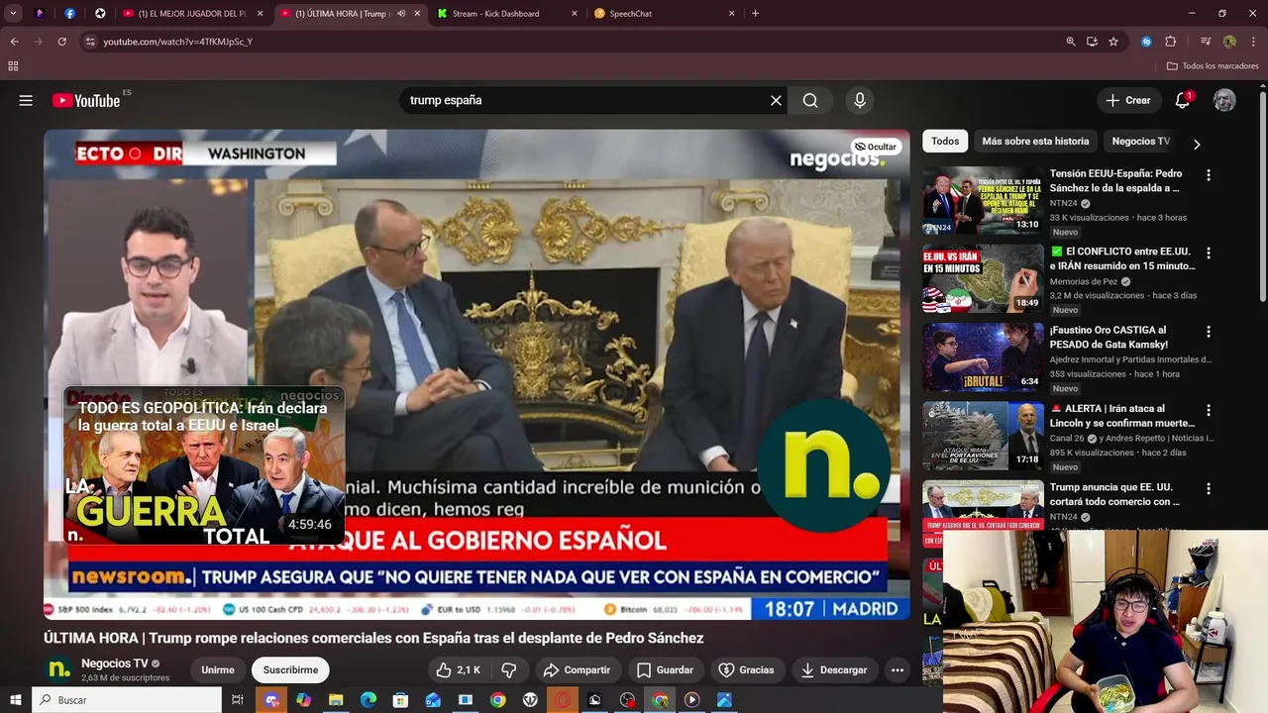Open '¡Faustino Oro CASTIGA al PESADO' title

coord(1109,337)
